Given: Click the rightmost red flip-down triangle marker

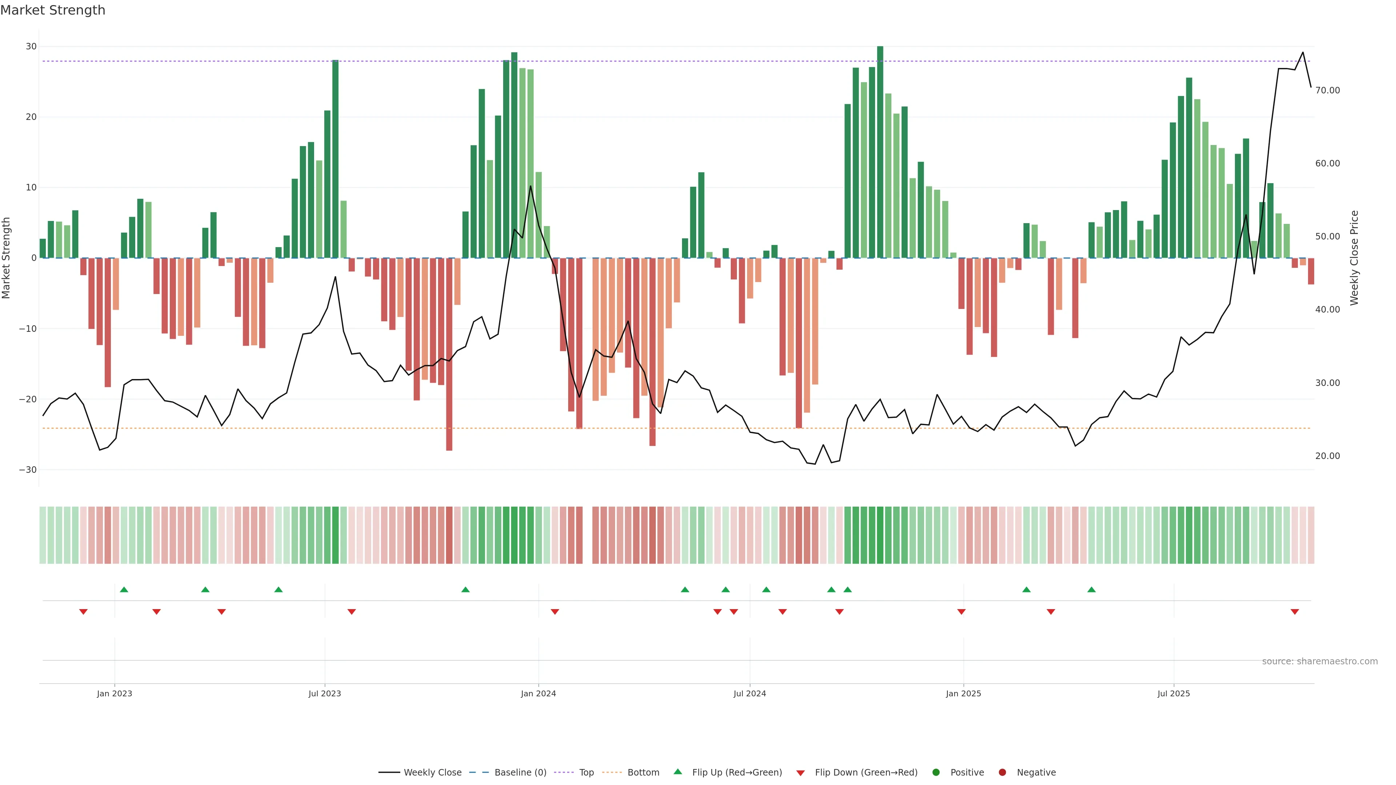Looking at the screenshot, I should tap(1295, 612).
